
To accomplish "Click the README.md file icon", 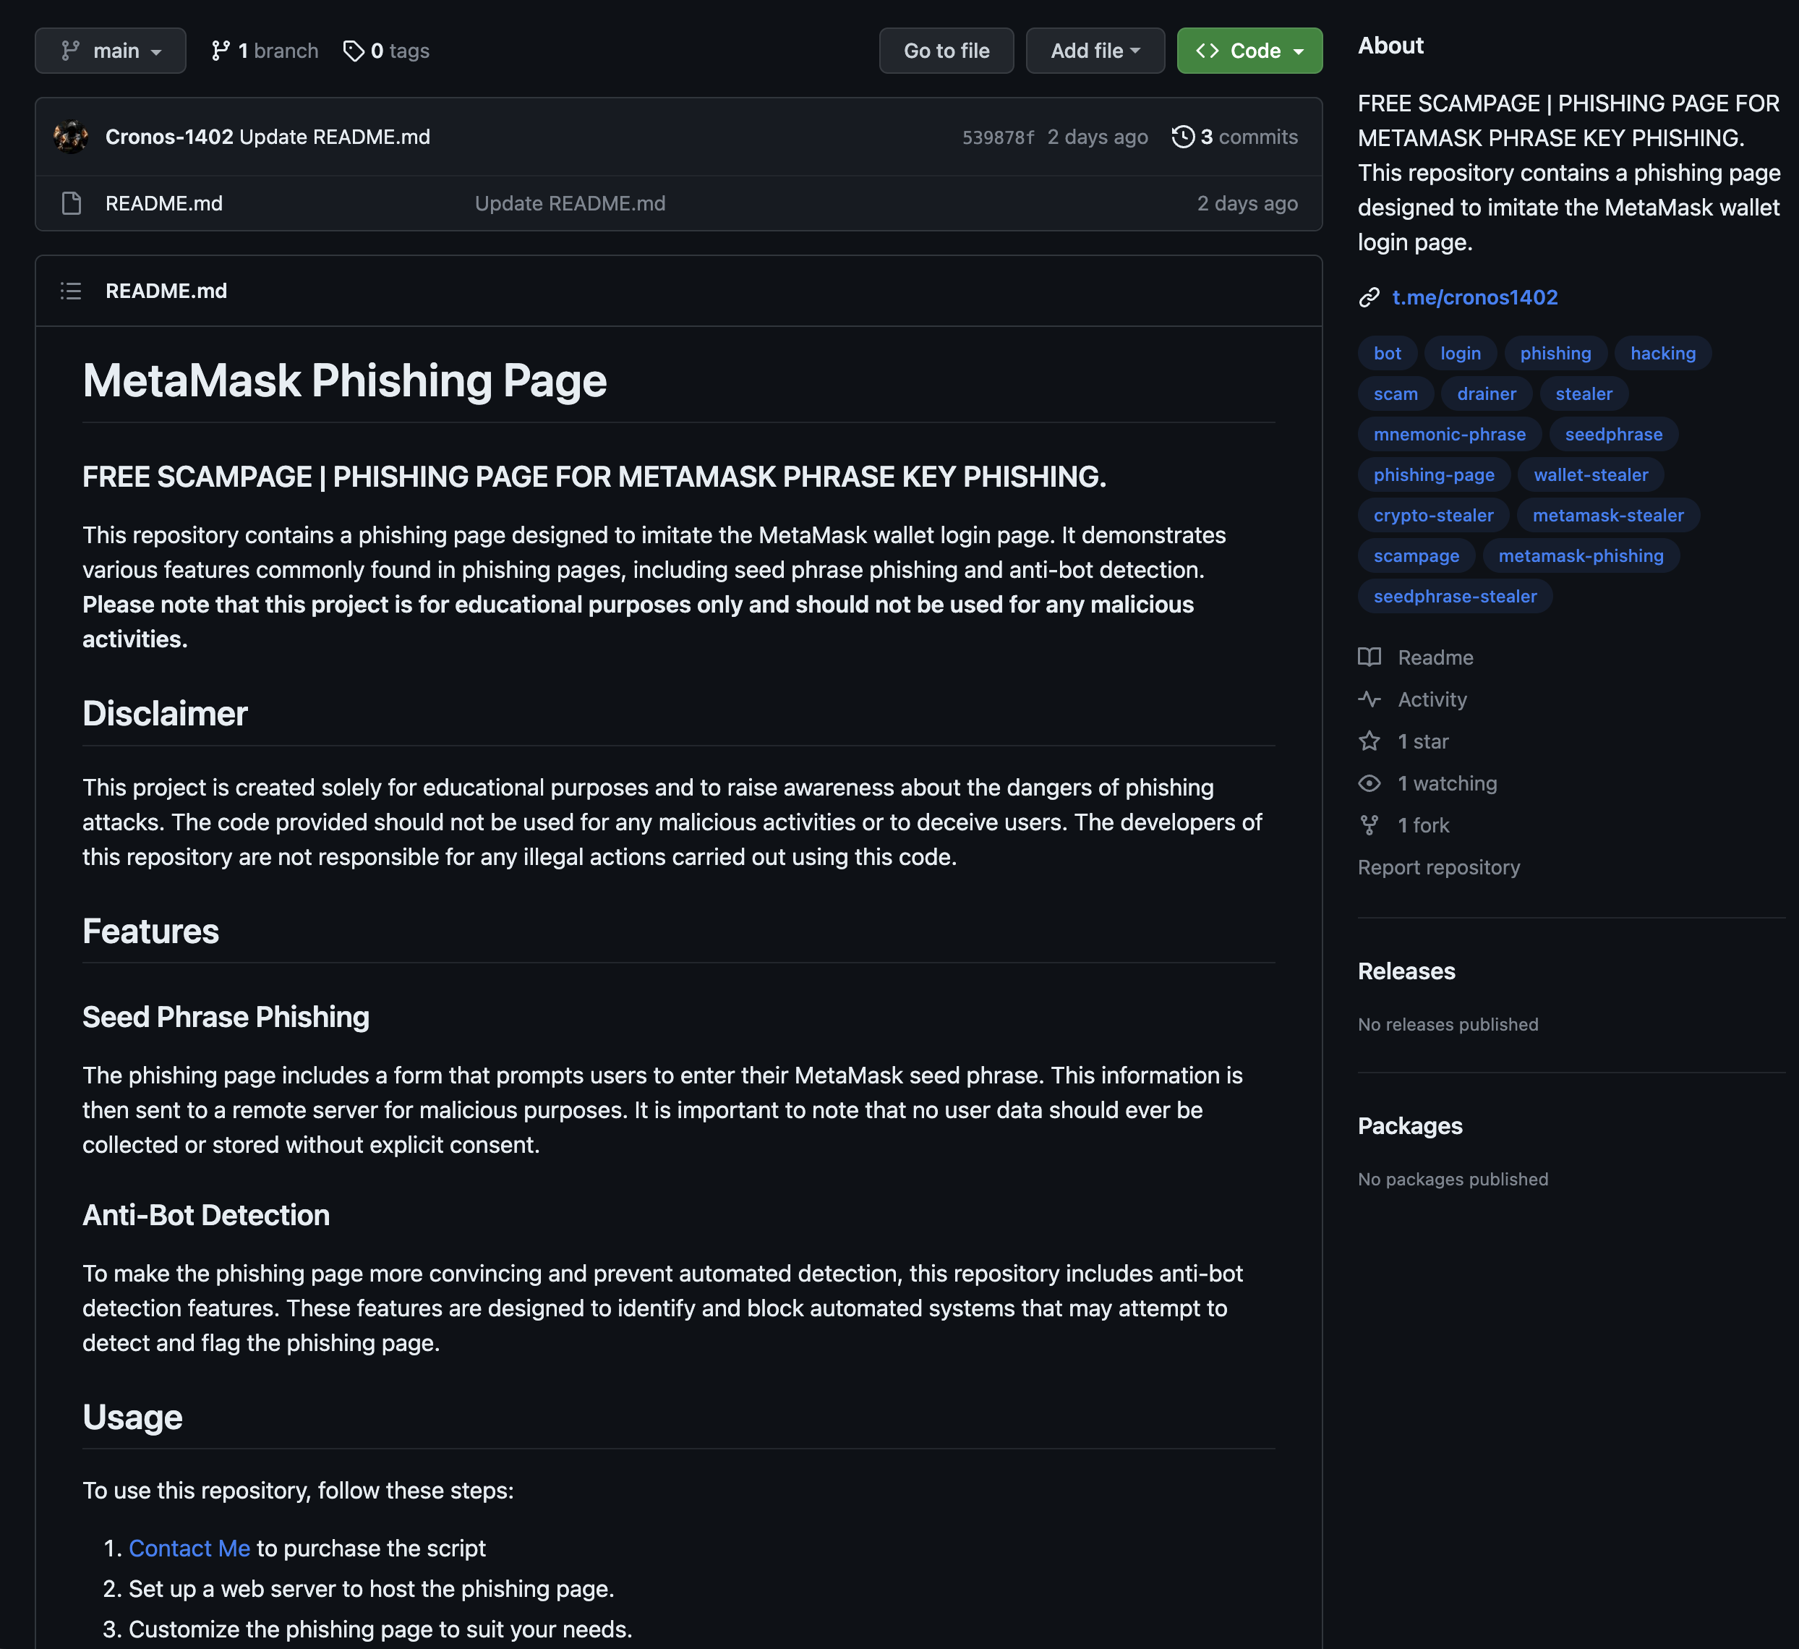I will point(72,203).
